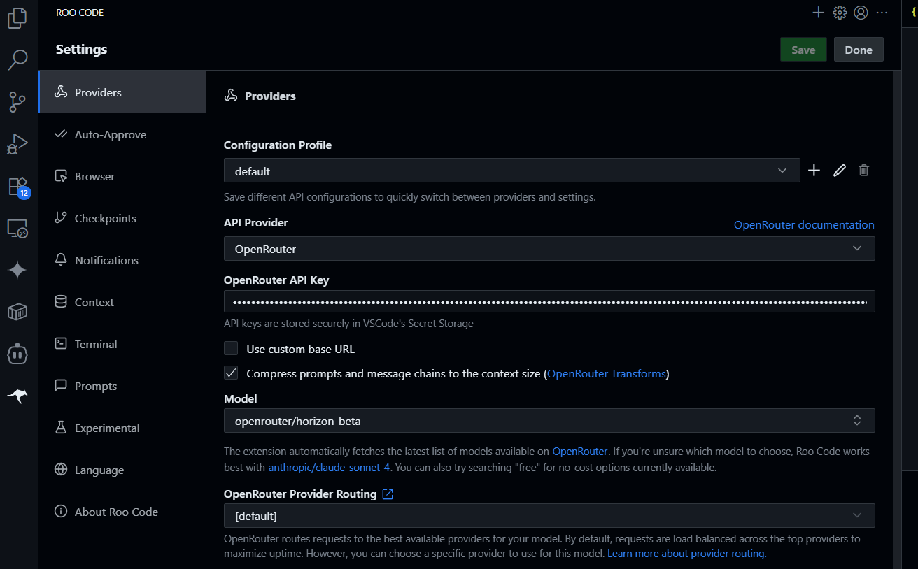Open the sparkle AI icon in the activity bar
Image resolution: width=918 pixels, height=569 pixels.
click(17, 271)
